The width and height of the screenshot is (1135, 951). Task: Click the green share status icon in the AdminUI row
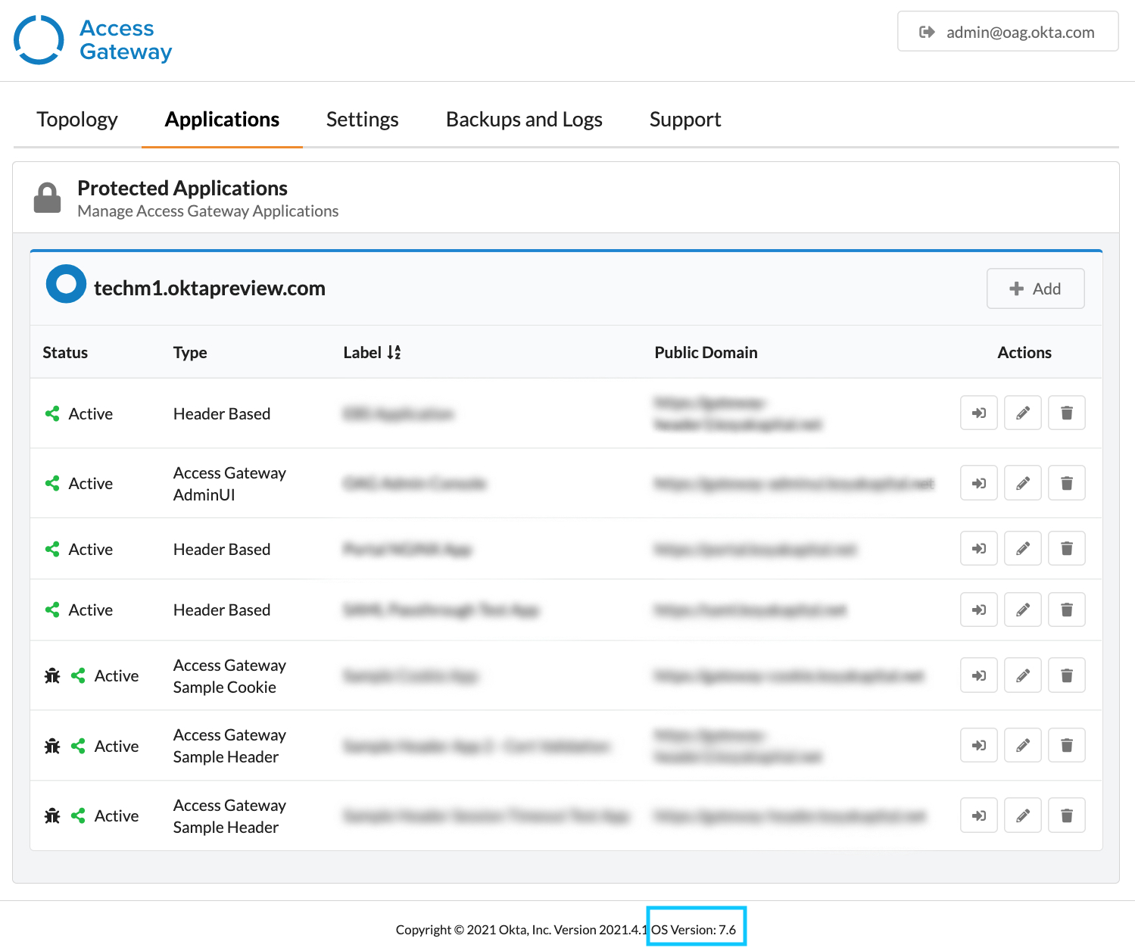(x=52, y=483)
